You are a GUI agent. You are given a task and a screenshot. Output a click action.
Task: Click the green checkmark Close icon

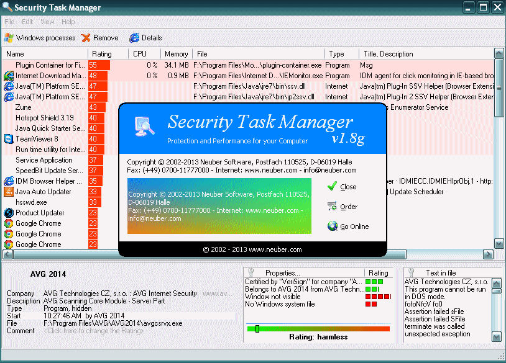coord(332,186)
